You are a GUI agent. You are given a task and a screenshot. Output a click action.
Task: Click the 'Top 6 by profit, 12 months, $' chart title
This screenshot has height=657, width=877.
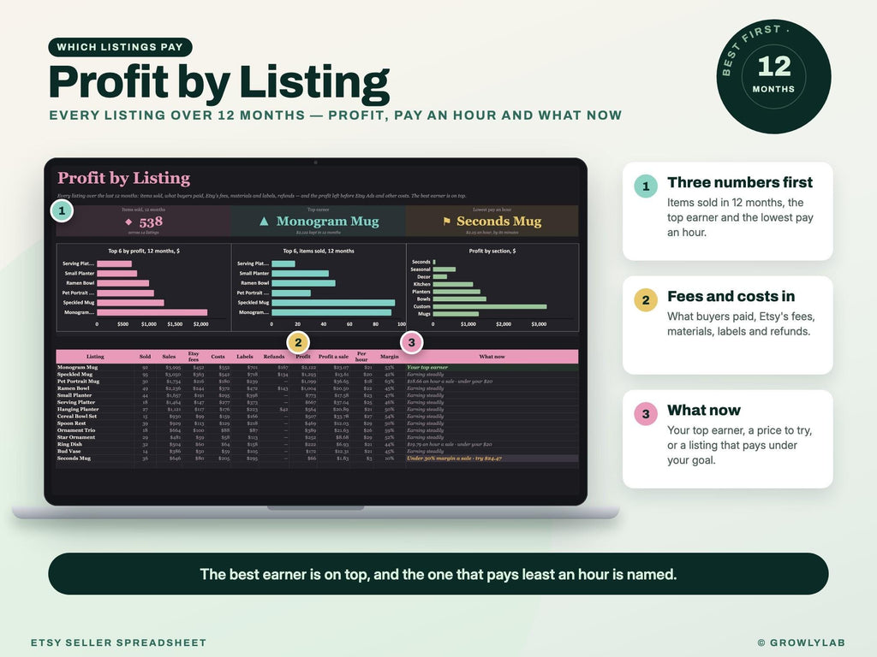144,251
